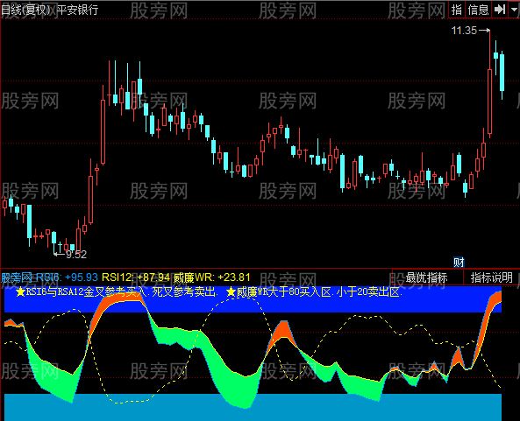Click the 9.52 low price marker
The width and height of the screenshot is (520, 421).
(x=76, y=254)
